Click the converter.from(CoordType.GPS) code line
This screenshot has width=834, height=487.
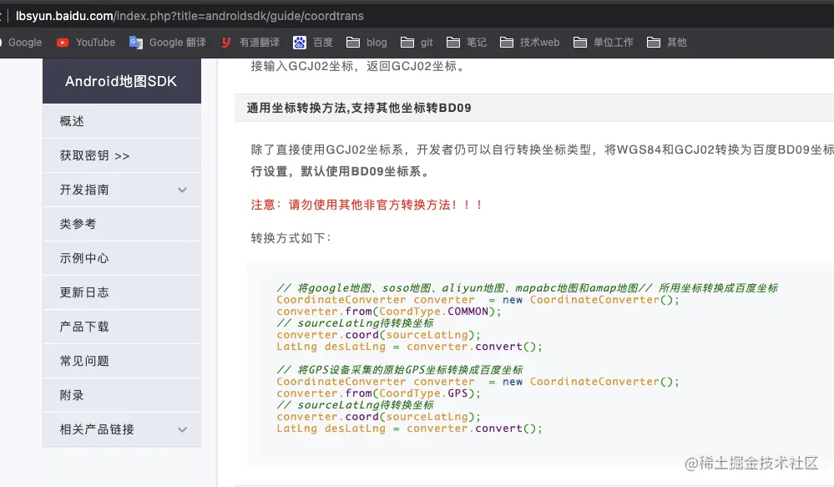tap(378, 393)
